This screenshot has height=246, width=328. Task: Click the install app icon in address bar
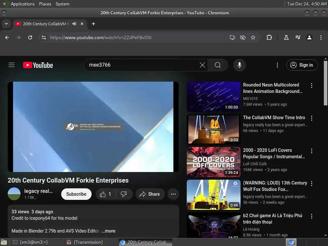click(x=233, y=37)
